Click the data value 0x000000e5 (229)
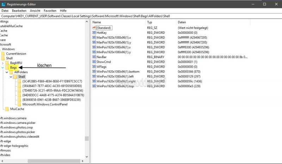The width and height of the screenshot is (282, 164). coord(189,86)
